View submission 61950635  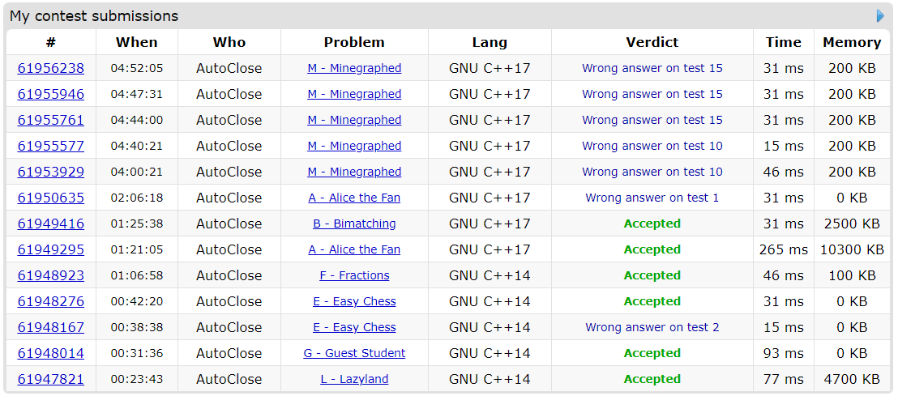tap(51, 198)
